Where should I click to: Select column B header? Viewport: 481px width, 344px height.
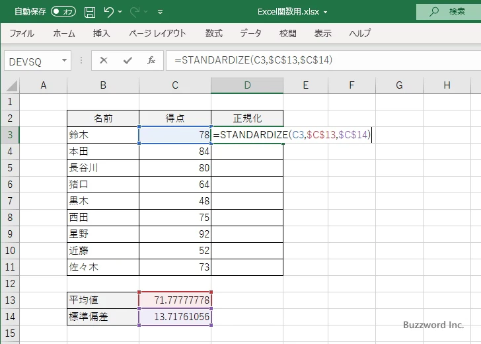coord(103,85)
